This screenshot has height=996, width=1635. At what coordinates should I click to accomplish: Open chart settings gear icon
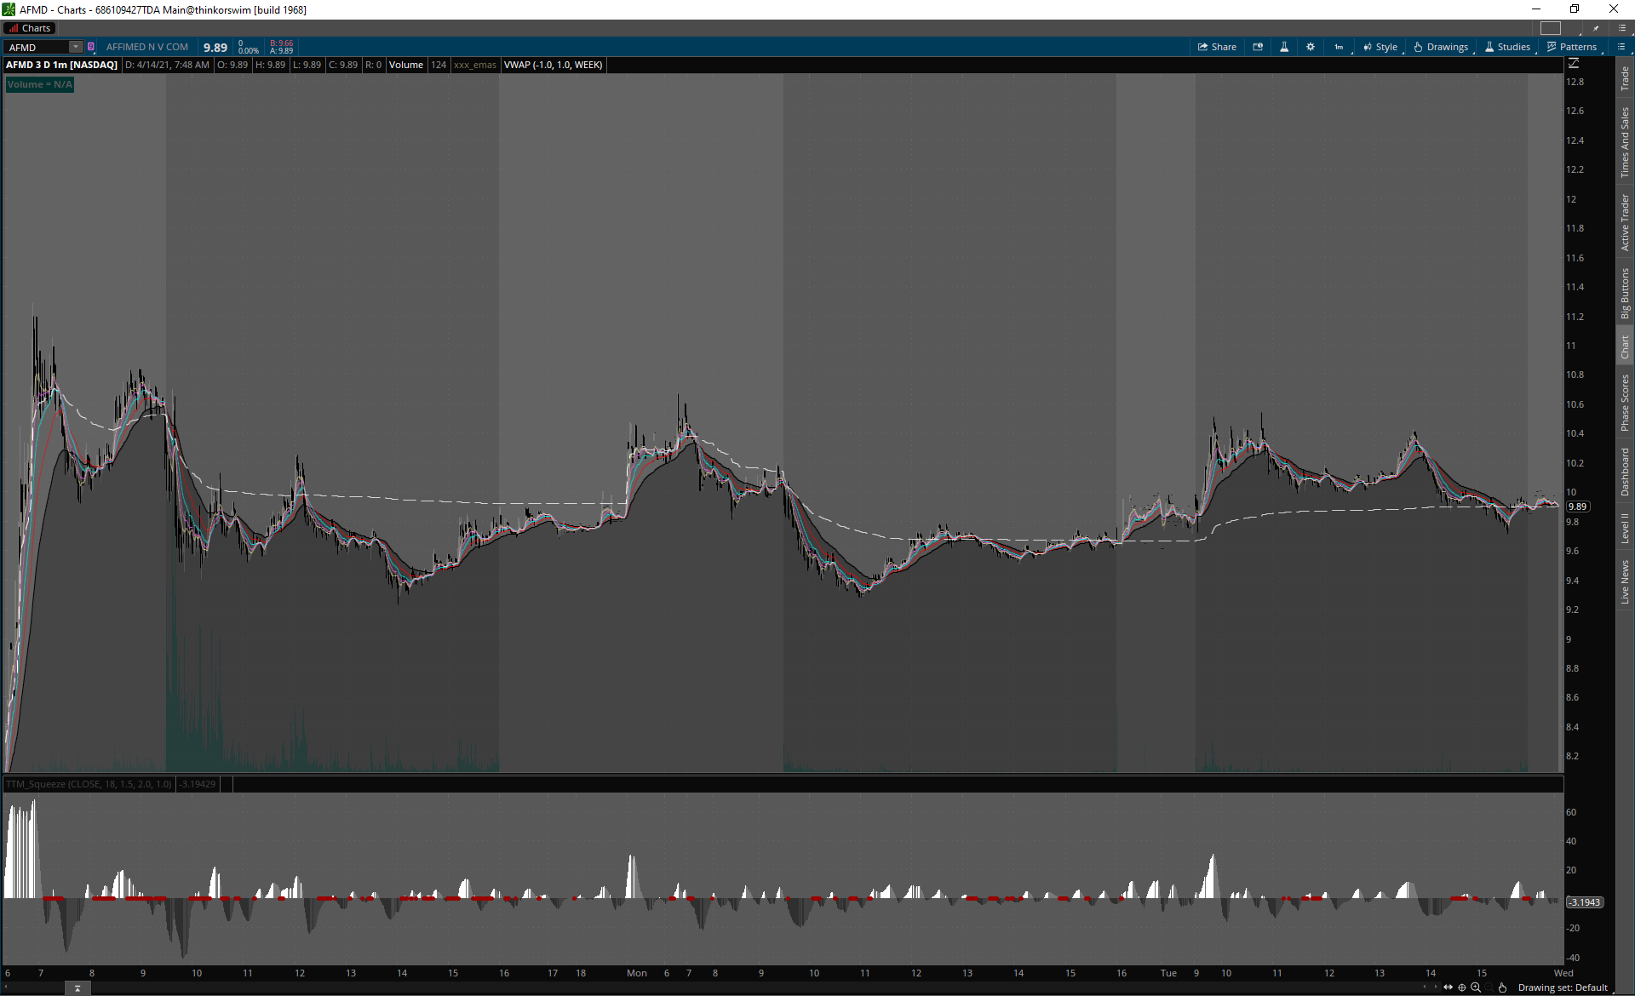point(1311,47)
